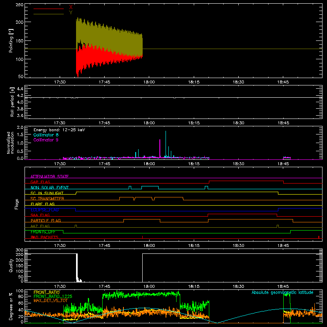
Task: Click the 4.4 tick on Roll period axis
Action: [20, 89]
